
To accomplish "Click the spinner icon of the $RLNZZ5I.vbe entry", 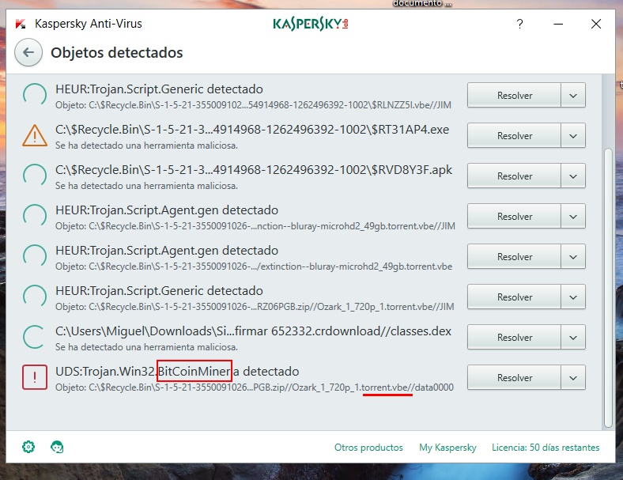I will click(35, 95).
